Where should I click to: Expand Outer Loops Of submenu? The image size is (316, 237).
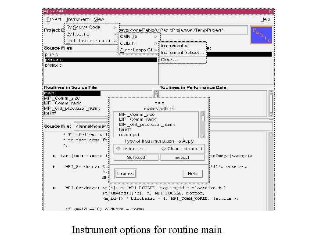point(139,50)
